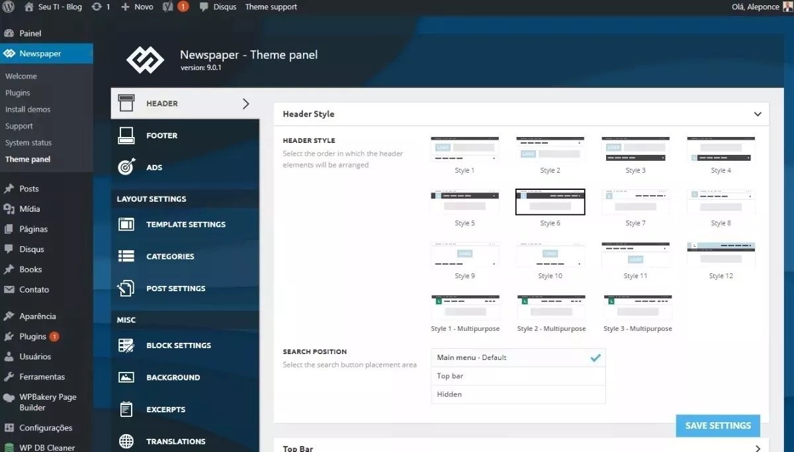This screenshot has width=794, height=452.
Task: Open the Footer settings panel icon
Action: (x=126, y=136)
